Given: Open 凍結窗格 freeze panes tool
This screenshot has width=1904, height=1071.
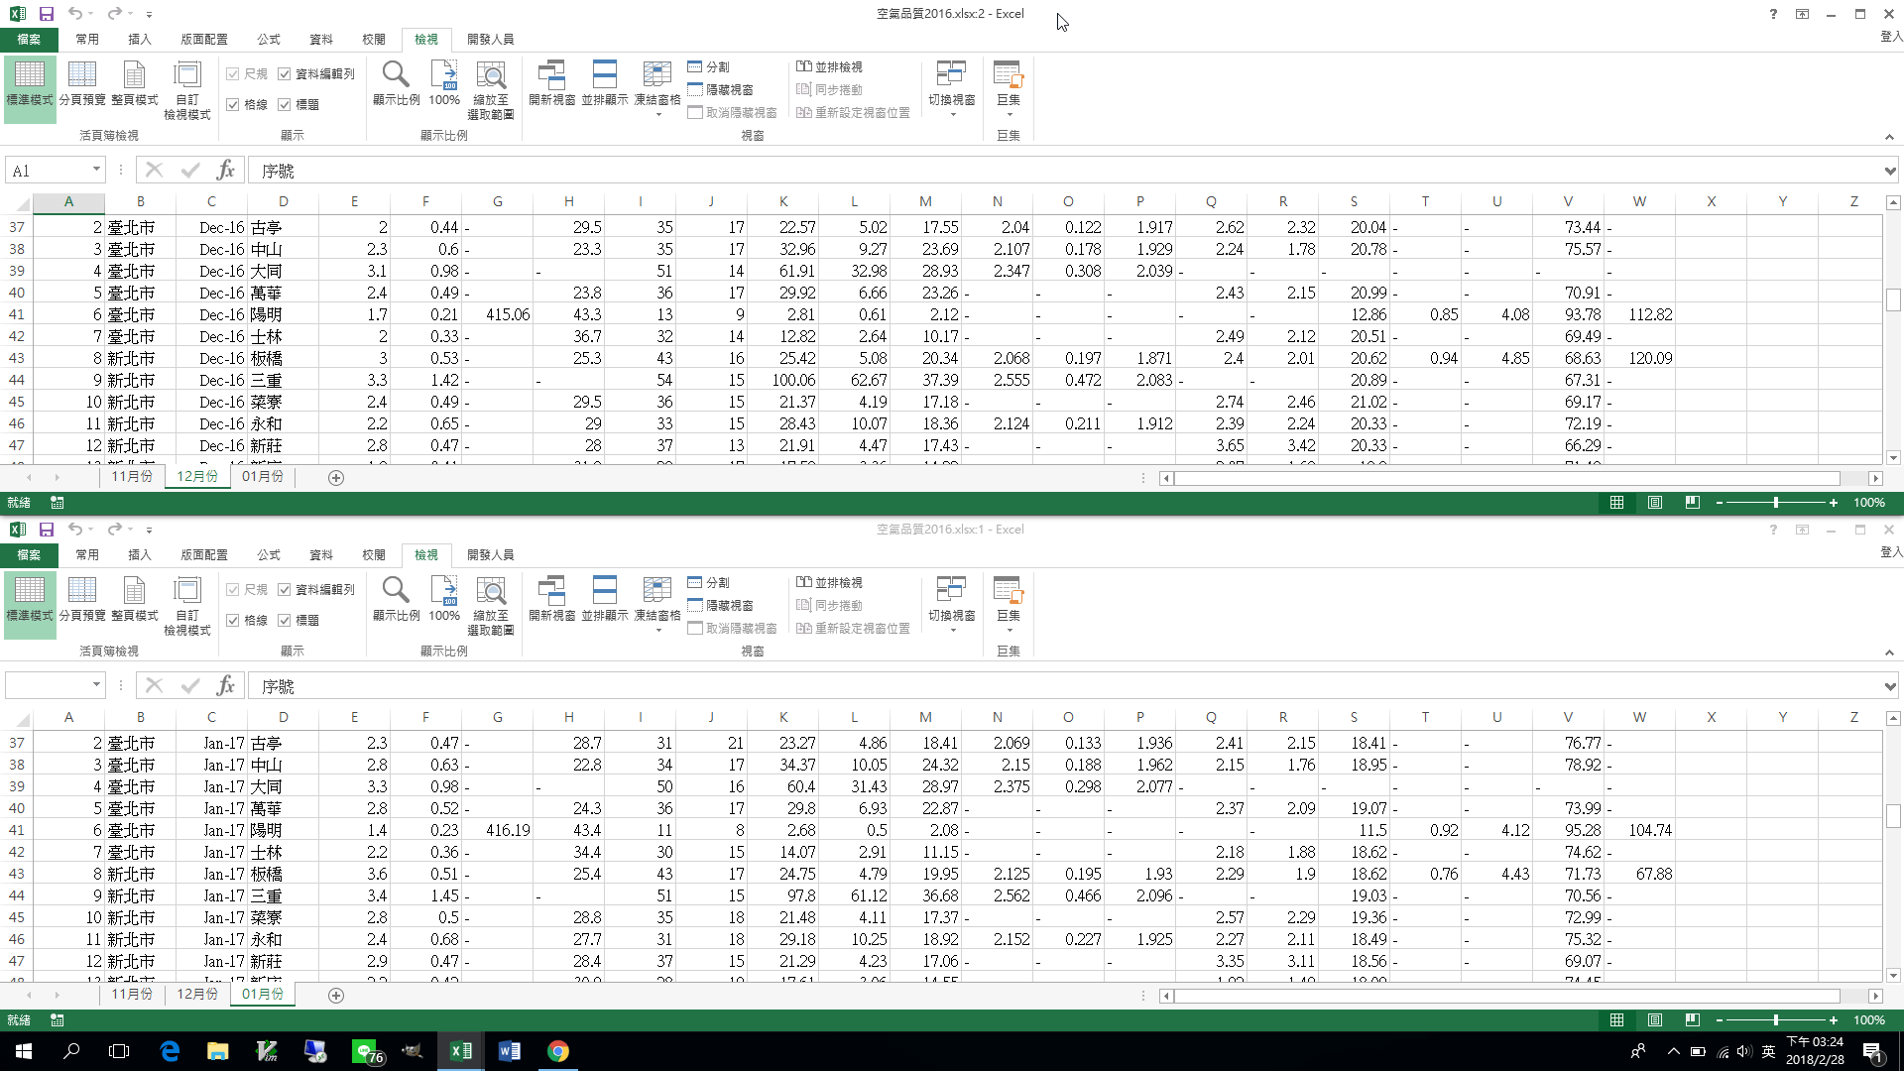Looking at the screenshot, I should coord(655,84).
